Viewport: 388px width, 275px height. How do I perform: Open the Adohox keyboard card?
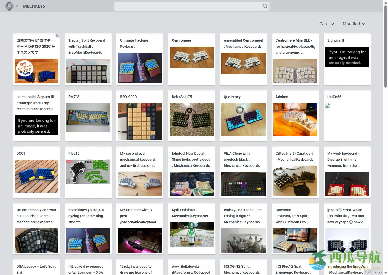point(295,115)
